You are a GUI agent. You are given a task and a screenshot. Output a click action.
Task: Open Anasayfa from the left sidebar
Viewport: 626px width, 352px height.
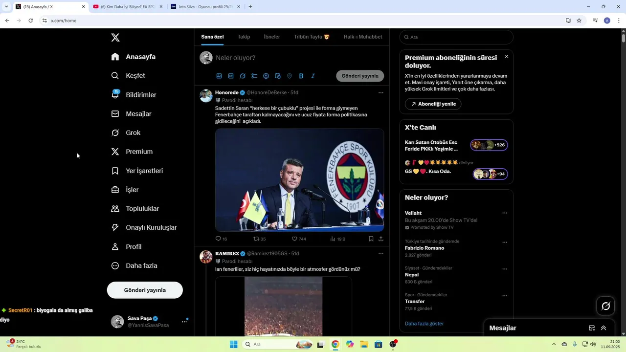[x=134, y=57]
